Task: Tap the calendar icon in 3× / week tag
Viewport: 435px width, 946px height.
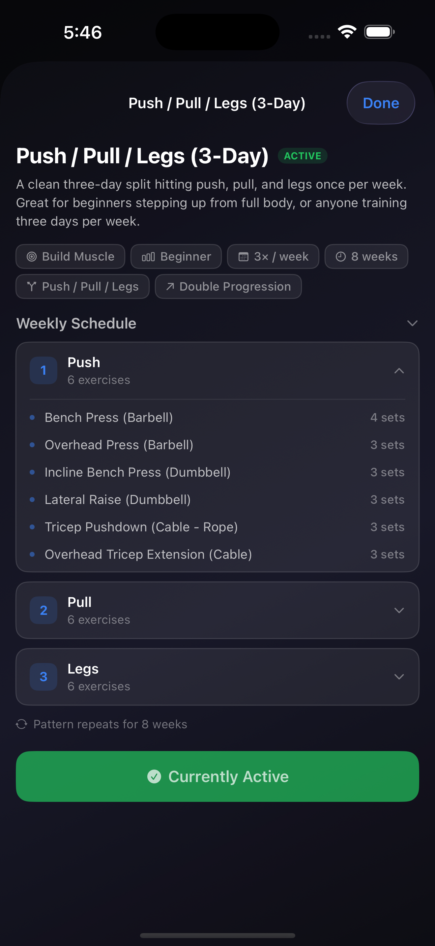Action: point(244,257)
